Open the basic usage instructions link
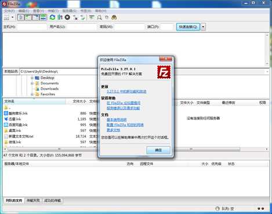Screen dimensions: 272x214 [117, 120]
